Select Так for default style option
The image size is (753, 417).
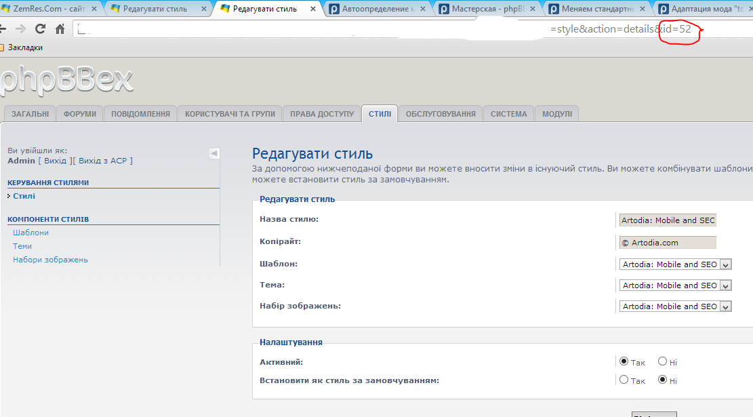coord(624,380)
